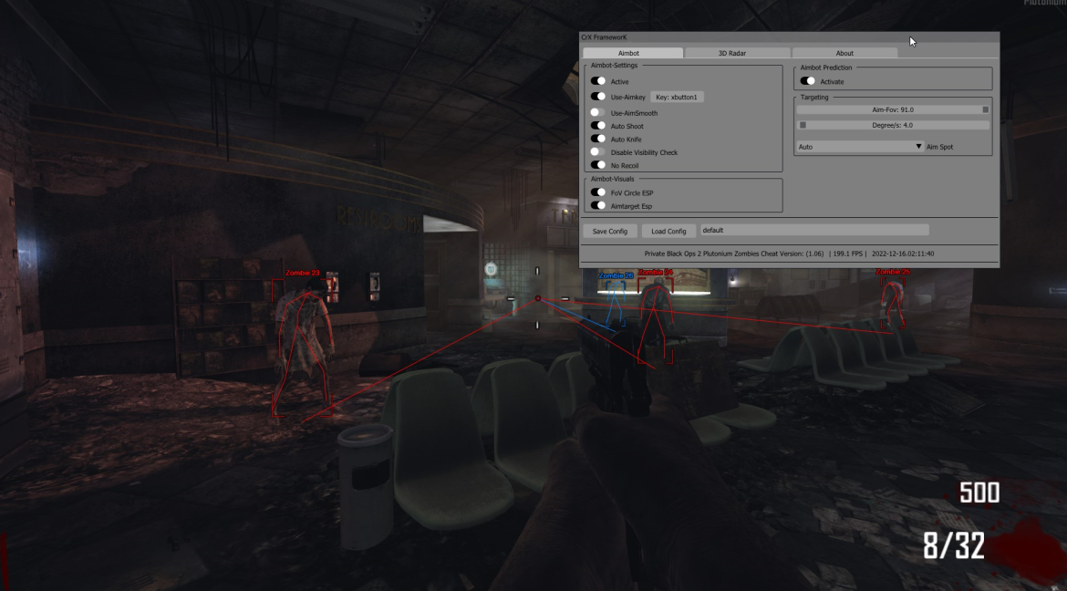Toggle the No Recoil switch
1067x591 pixels.
point(598,165)
